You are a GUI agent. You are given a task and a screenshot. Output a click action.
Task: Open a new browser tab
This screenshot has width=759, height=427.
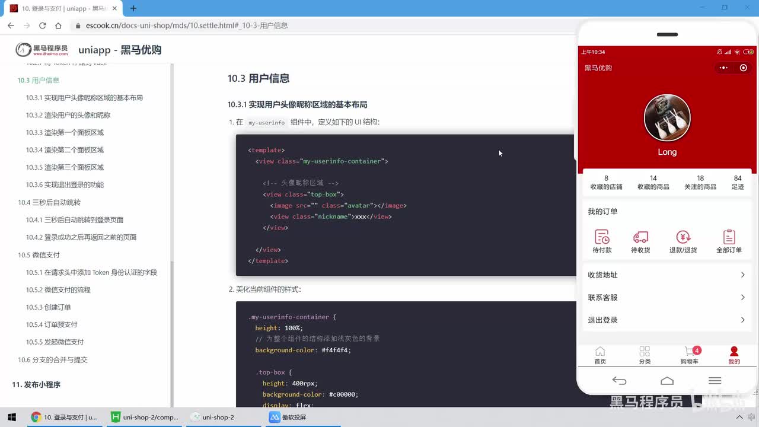133,8
